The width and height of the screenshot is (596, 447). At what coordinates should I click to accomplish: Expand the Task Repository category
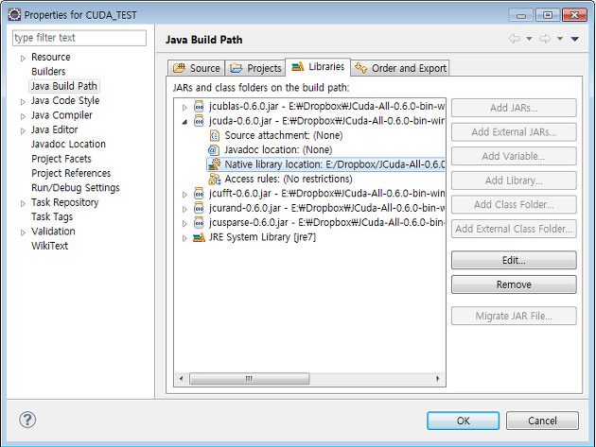point(23,203)
